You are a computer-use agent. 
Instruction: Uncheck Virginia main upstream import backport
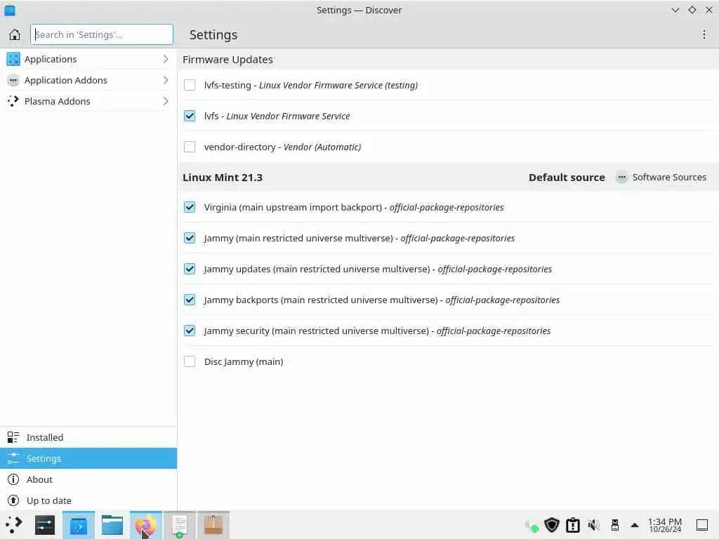[x=190, y=207]
